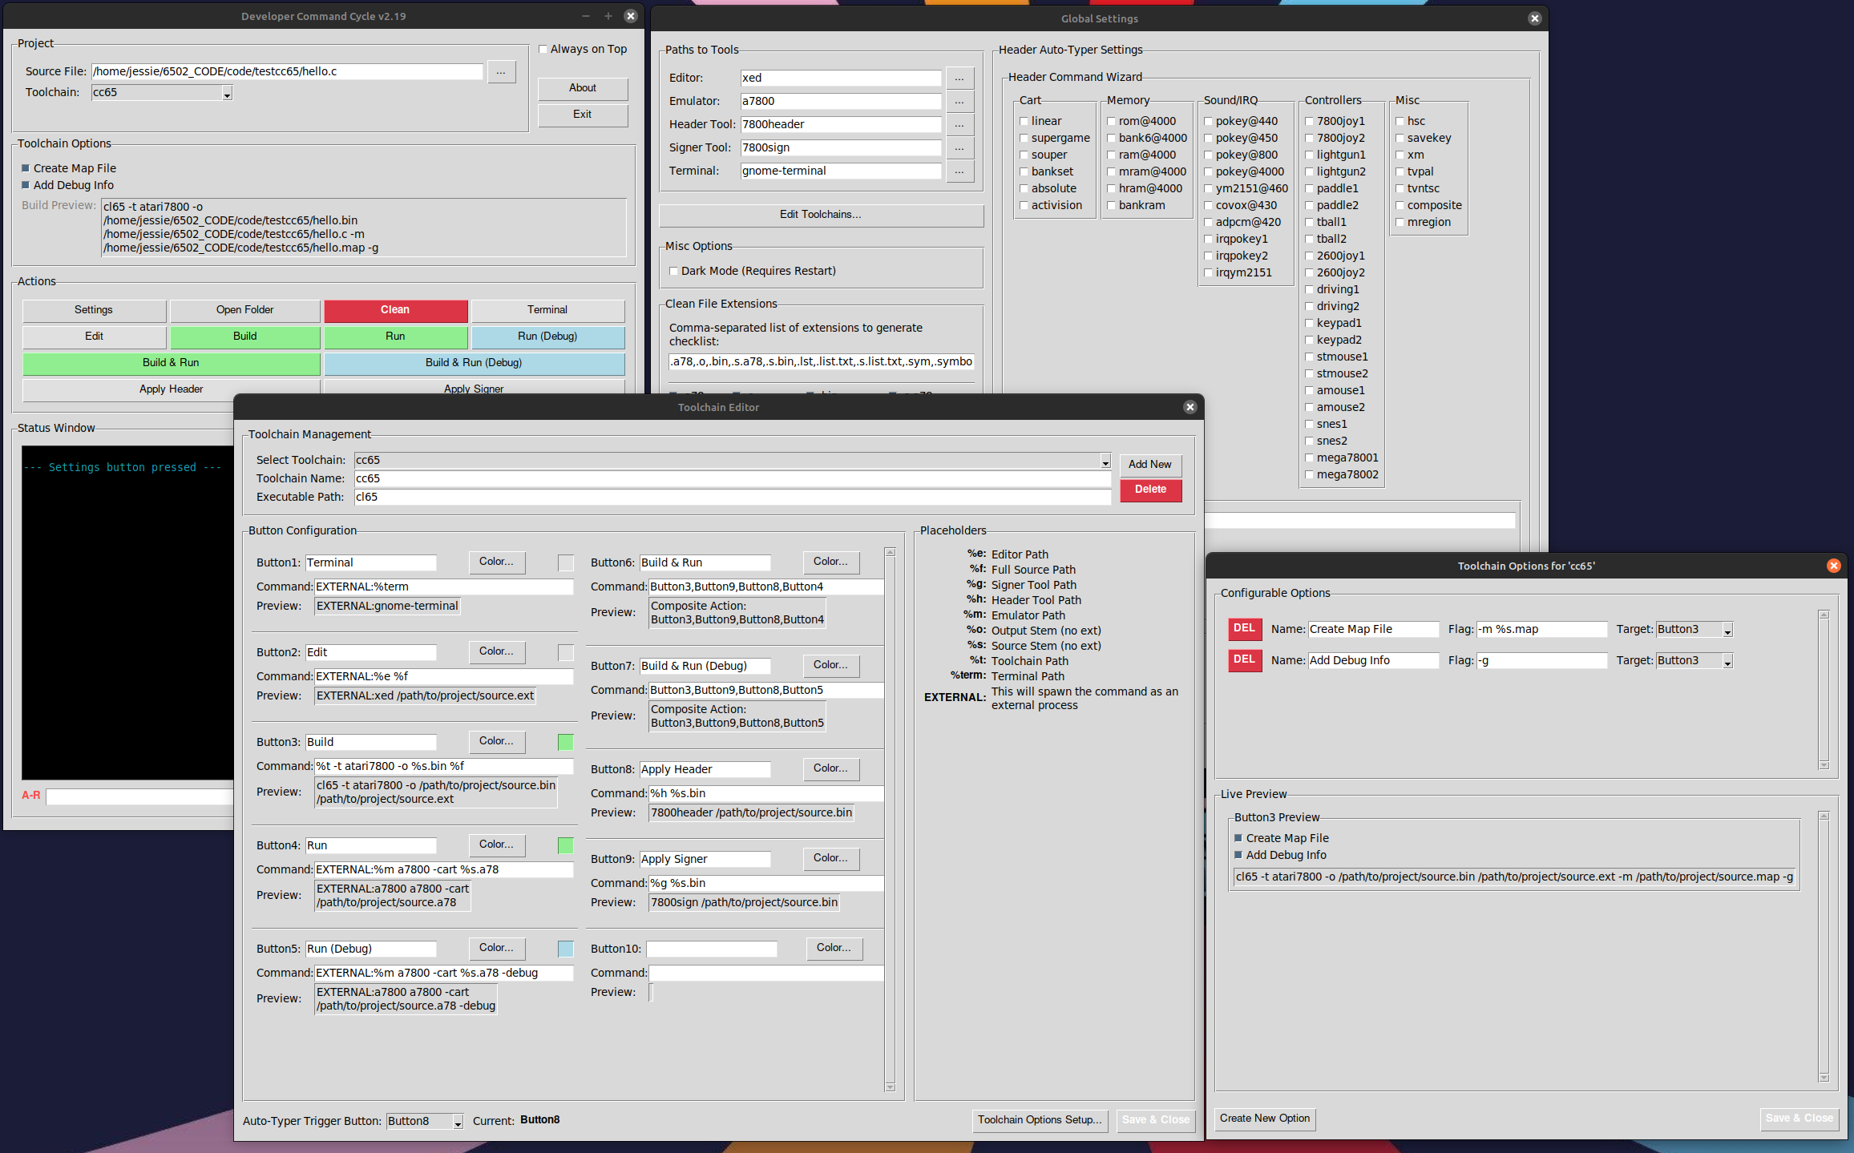
Task: Enable Dark Mode in Misc Options
Action: point(674,271)
